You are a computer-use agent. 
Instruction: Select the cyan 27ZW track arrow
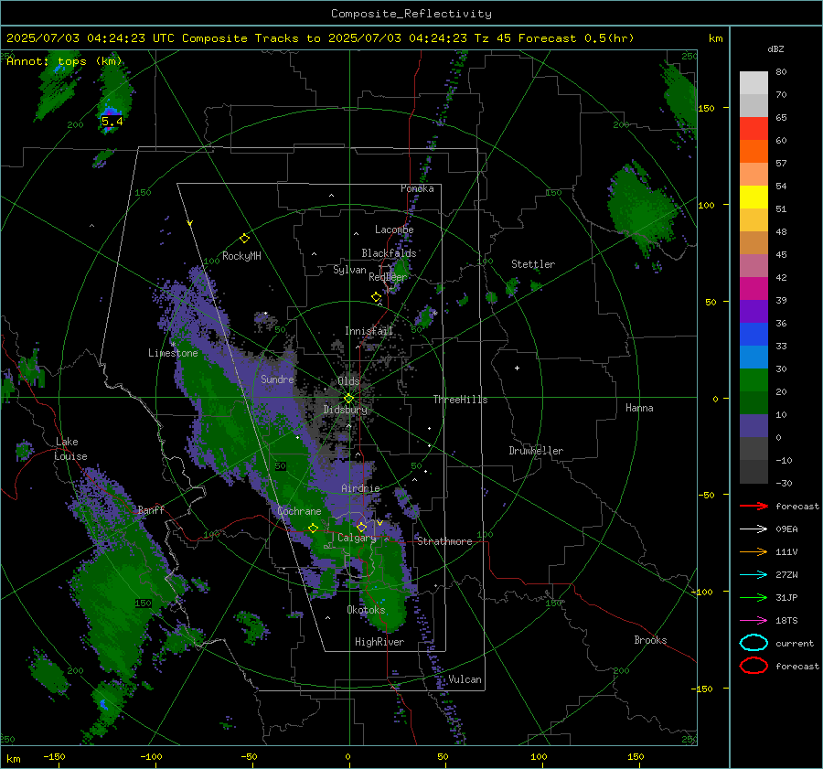754,575
